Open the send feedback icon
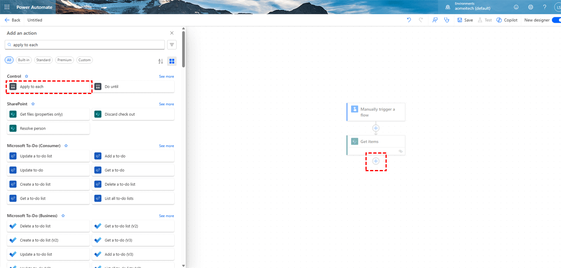The image size is (561, 268). (x=435, y=20)
